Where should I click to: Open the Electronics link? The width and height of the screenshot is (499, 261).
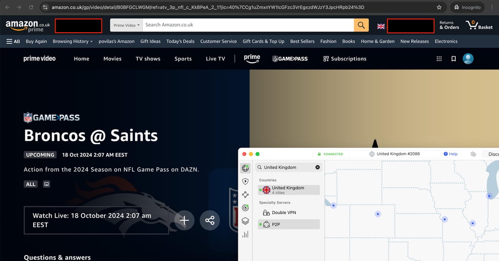pyautogui.click(x=446, y=41)
